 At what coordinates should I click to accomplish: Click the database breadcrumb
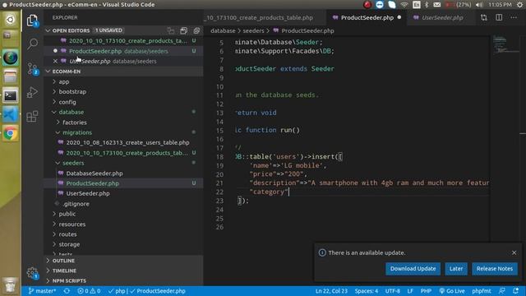(x=223, y=30)
